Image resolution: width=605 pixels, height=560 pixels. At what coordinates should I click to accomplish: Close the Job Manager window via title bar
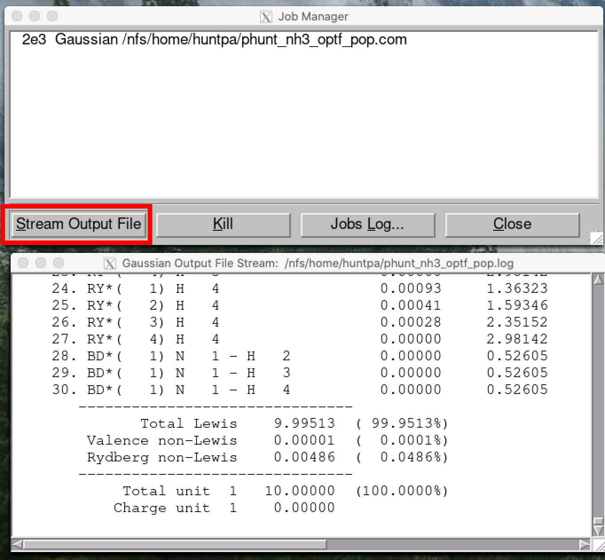pos(17,16)
